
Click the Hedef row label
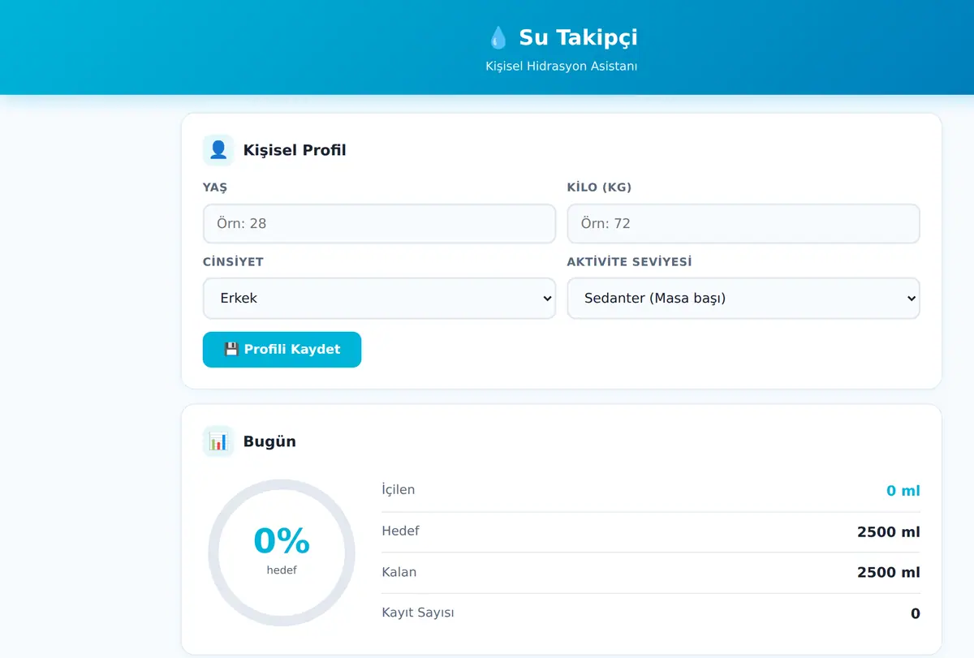pos(400,531)
